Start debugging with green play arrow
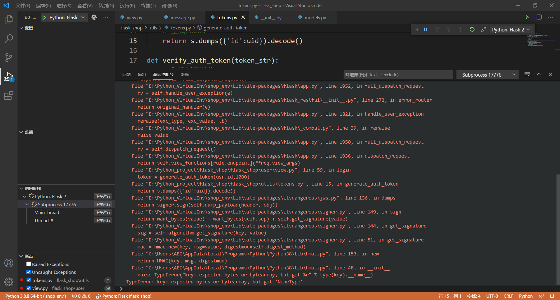The height and width of the screenshot is (300, 560). tap(44, 17)
